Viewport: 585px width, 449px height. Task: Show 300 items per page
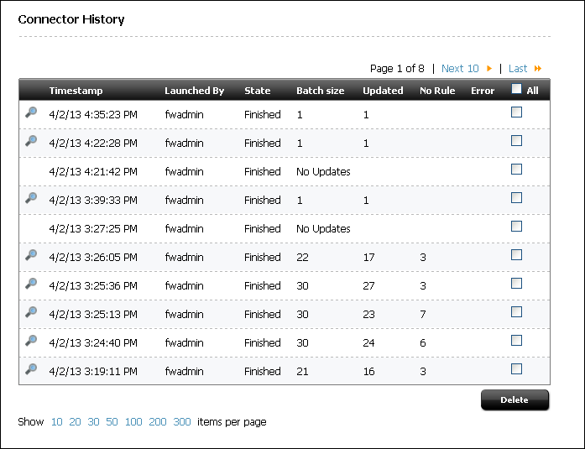click(x=182, y=422)
